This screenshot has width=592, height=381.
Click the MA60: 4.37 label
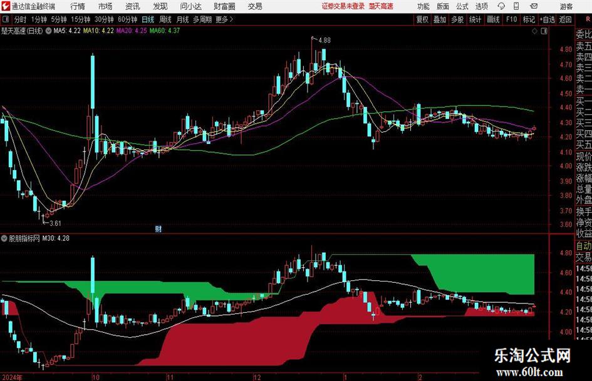[165, 31]
